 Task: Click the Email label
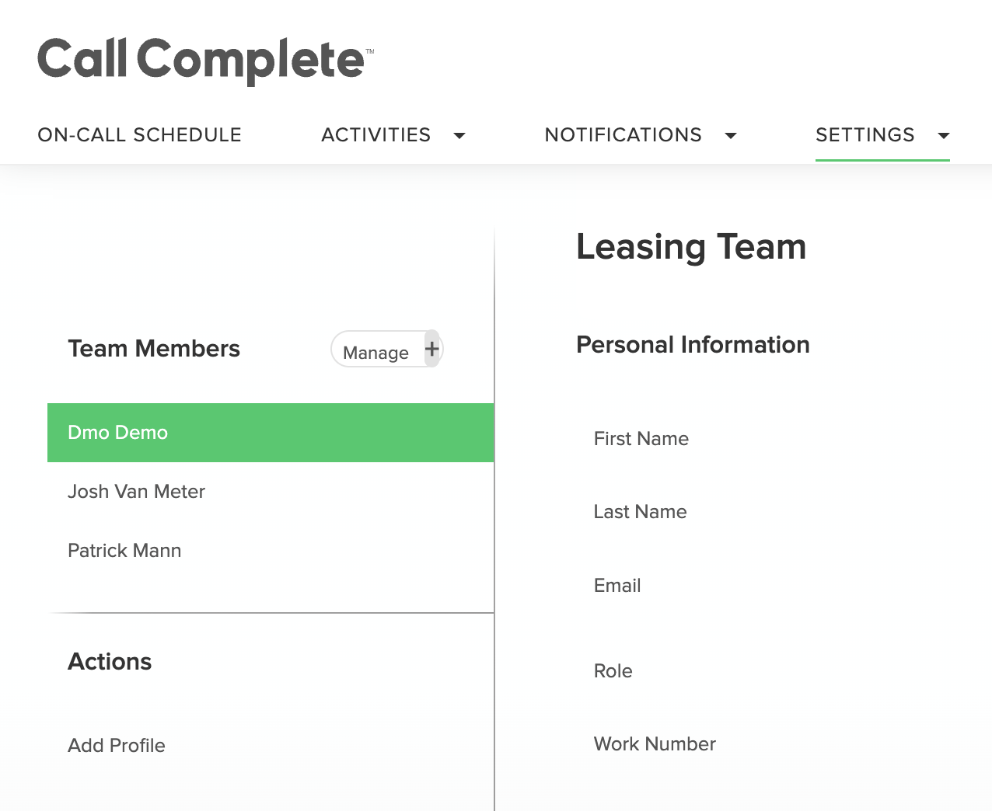[x=617, y=586]
